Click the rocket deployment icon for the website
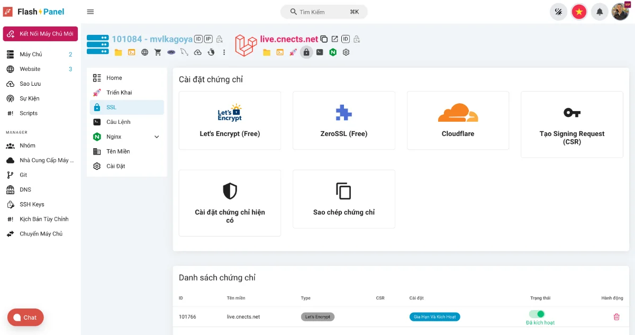Screen dimensions: 635x335 pos(293,52)
